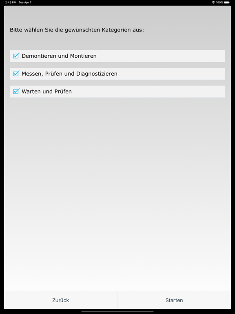Tap the 2:43 PM clock
The image size is (235, 314).
click(x=11, y=2)
